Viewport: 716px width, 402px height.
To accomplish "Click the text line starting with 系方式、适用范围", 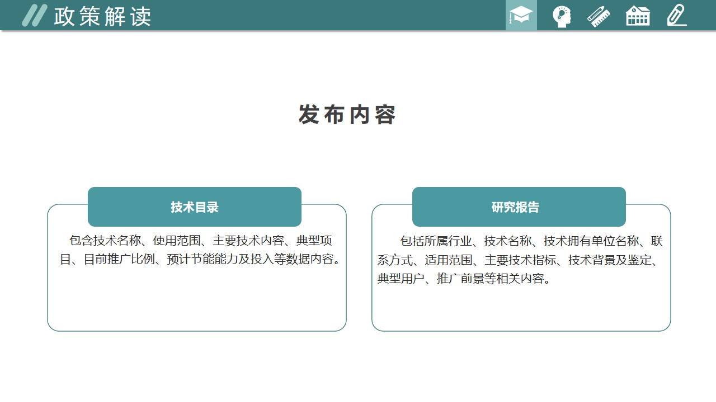I will [x=520, y=260].
